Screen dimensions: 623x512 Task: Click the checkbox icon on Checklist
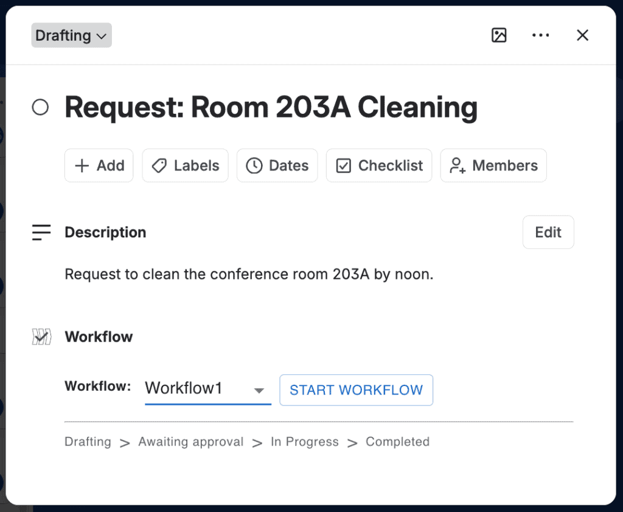pos(344,166)
